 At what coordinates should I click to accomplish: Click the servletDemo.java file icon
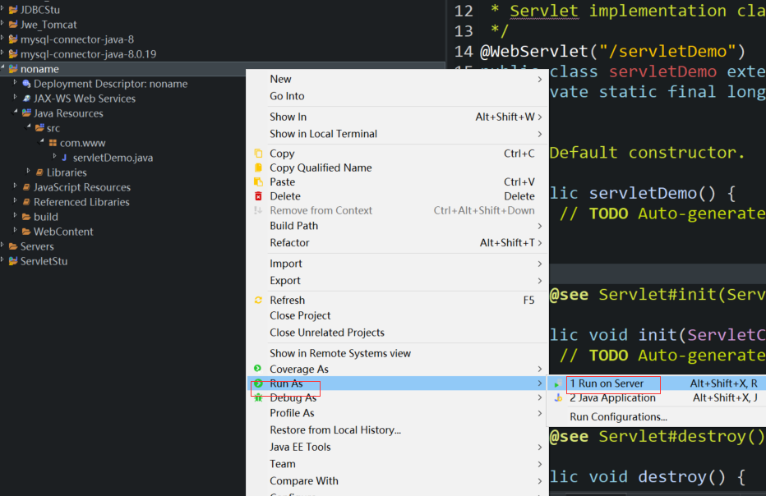64,158
